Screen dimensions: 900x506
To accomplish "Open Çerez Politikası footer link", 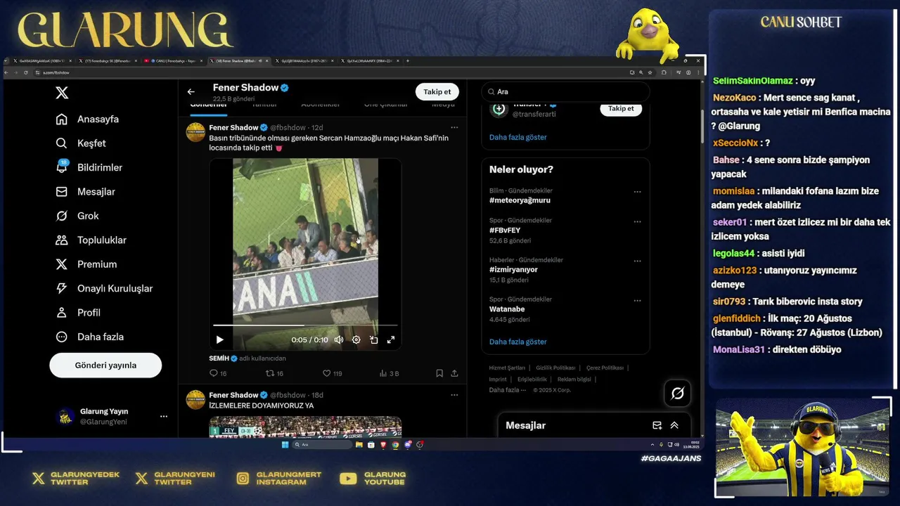I will click(605, 368).
